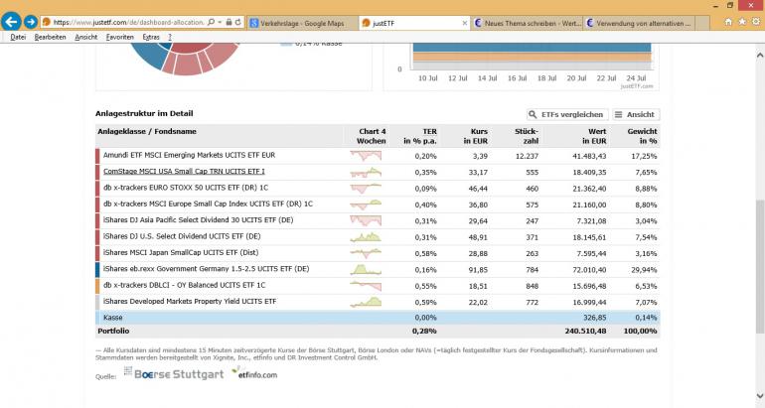This screenshot has width=765, height=408.
Task: Open browser settings gear icon
Action: tap(756, 22)
